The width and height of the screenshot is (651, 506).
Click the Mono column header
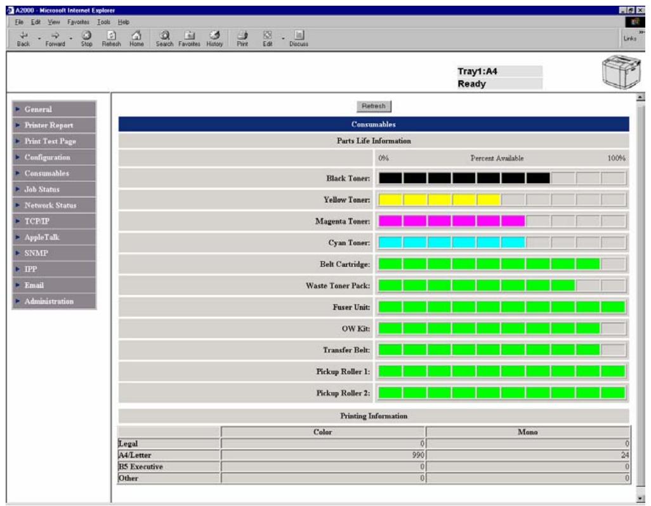[x=528, y=432]
